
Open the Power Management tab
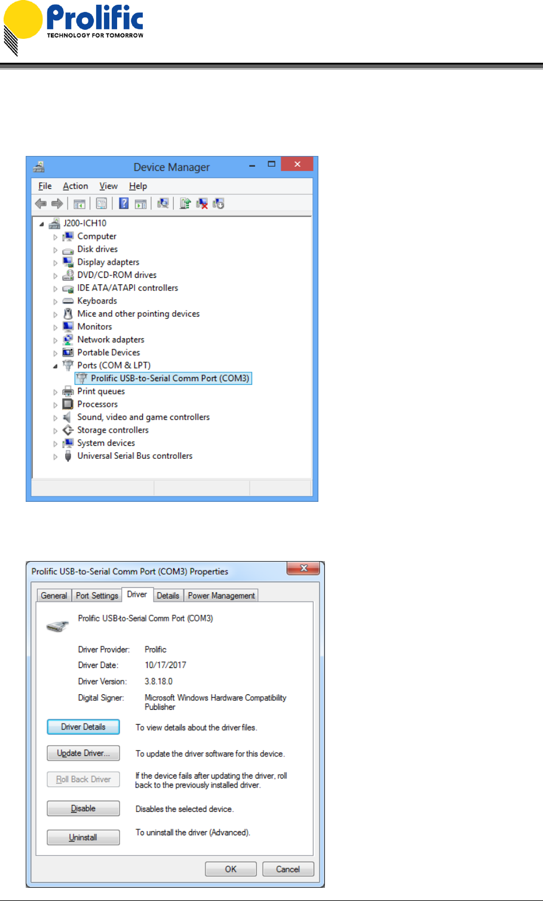221,596
